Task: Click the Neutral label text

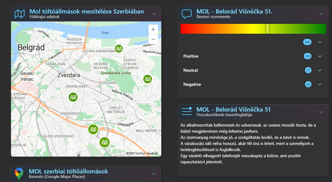Action: 191,70
